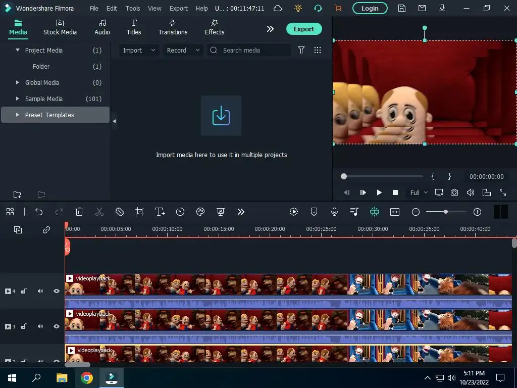Viewport: 517px width, 388px height.
Task: Click the green screen portrait icon
Action: coord(221,212)
